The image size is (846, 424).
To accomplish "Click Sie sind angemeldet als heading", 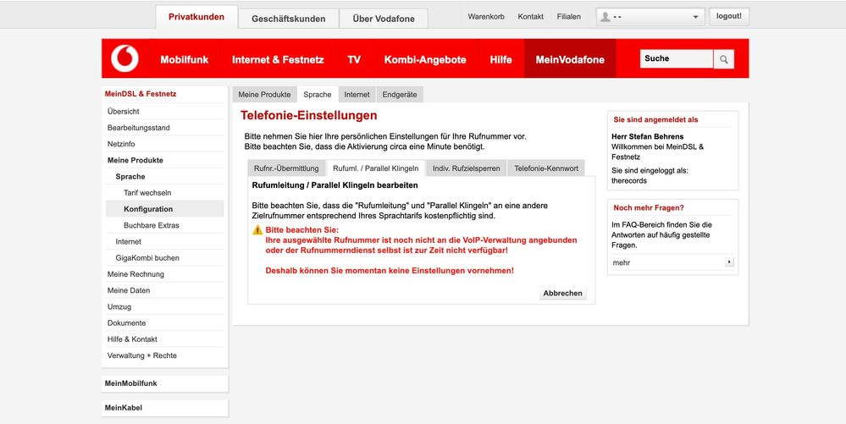I will [655, 120].
